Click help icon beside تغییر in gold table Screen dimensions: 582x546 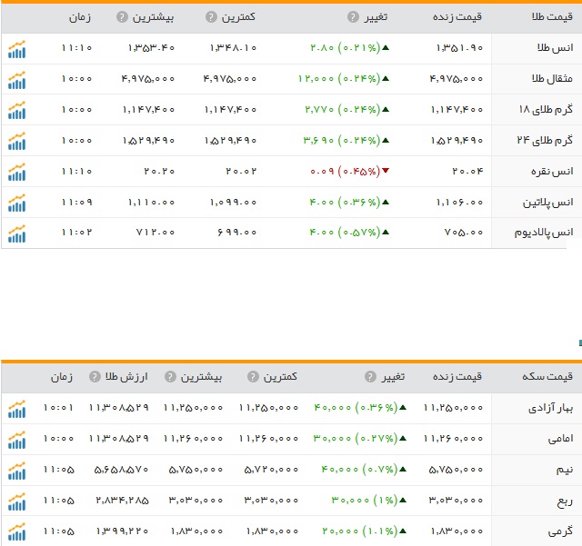pyautogui.click(x=353, y=16)
